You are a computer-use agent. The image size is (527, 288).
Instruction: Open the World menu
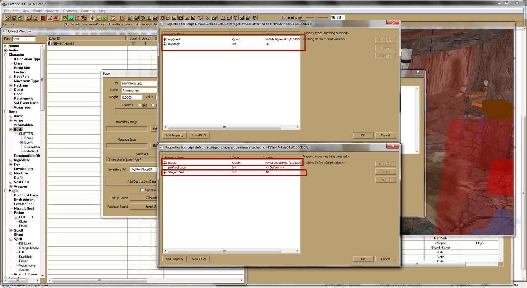point(37,11)
